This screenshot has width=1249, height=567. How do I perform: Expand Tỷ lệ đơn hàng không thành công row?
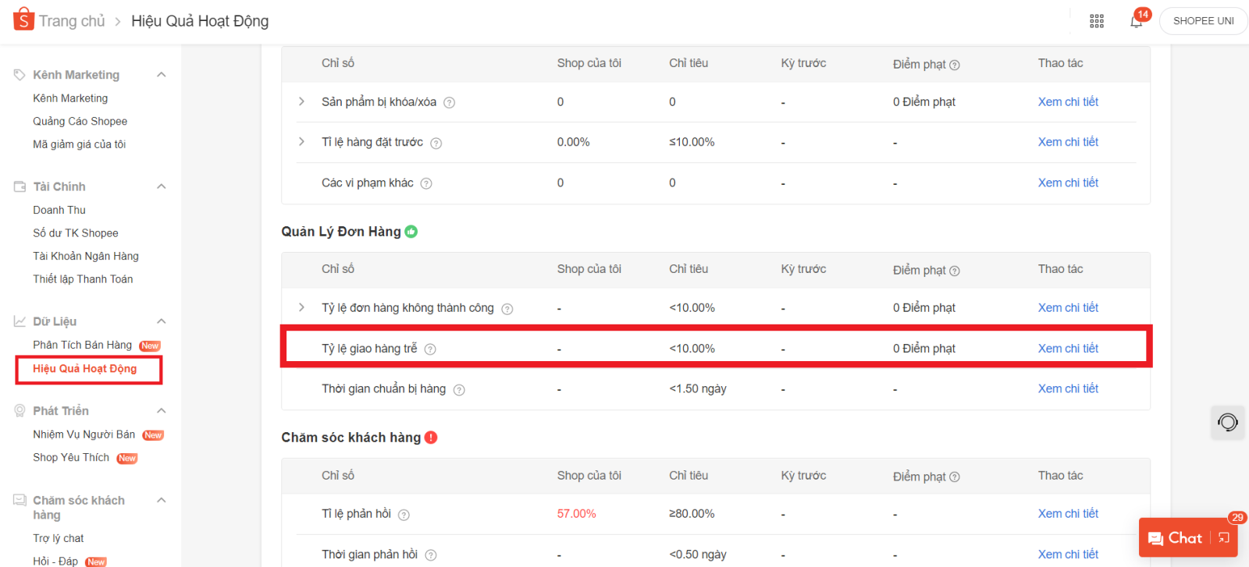pyautogui.click(x=301, y=308)
